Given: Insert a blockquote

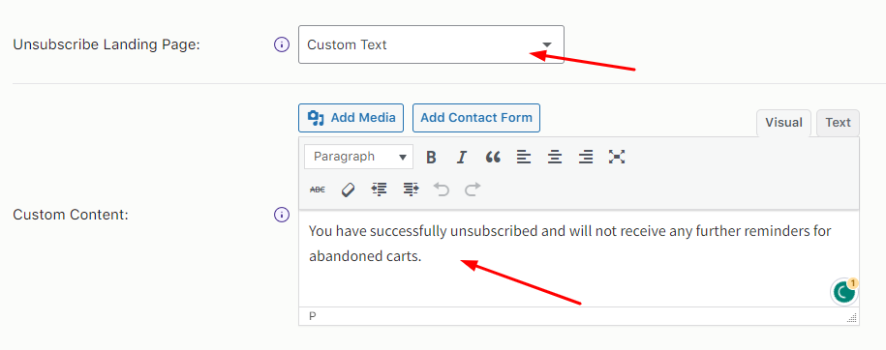Looking at the screenshot, I should (x=493, y=157).
